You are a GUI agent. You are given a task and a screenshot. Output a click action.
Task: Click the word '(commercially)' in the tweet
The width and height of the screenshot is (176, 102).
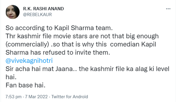point(27,45)
